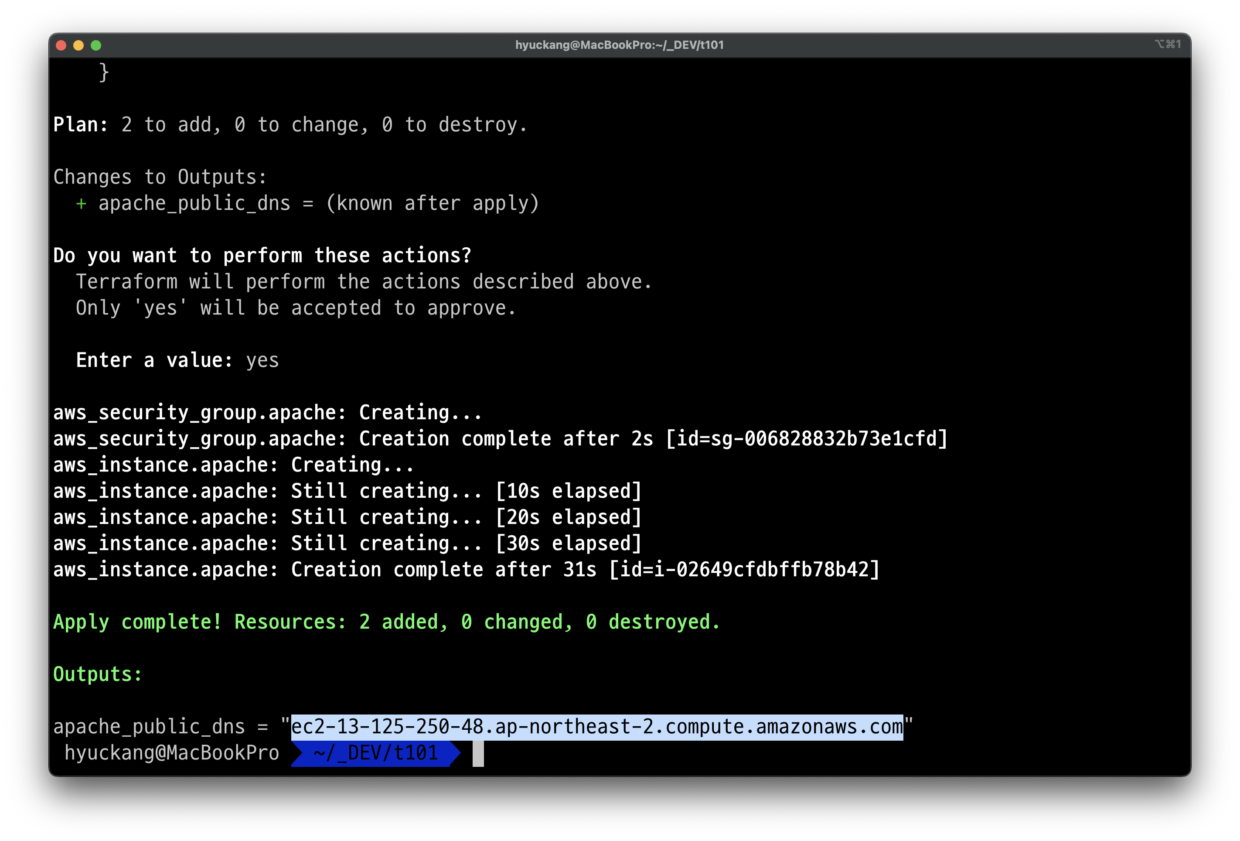Click the blue ~/_DEV/t101 prompt segment
1240x841 pixels.
tap(375, 753)
